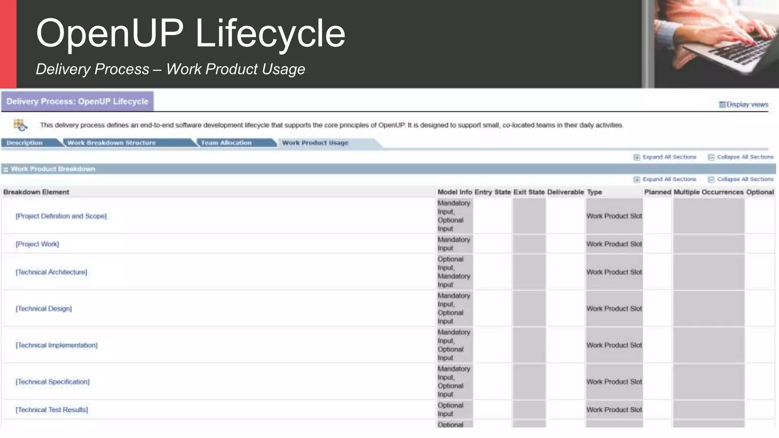Click Work Product Slot in Technical Architecture row

pyautogui.click(x=614, y=272)
